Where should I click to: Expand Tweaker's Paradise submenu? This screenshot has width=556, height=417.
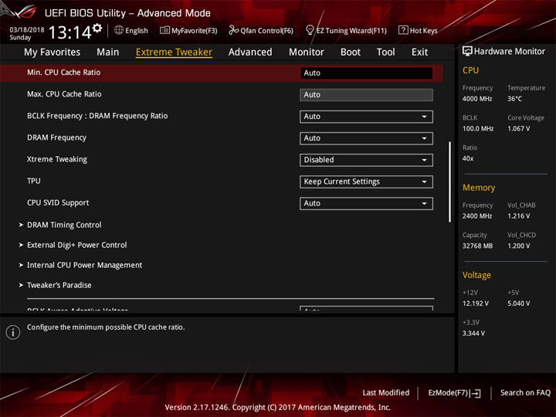tap(59, 285)
